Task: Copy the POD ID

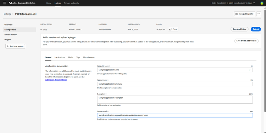Action: point(173,29)
